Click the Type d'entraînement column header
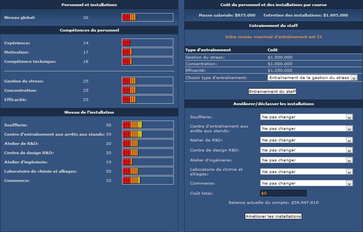 pyautogui.click(x=208, y=50)
